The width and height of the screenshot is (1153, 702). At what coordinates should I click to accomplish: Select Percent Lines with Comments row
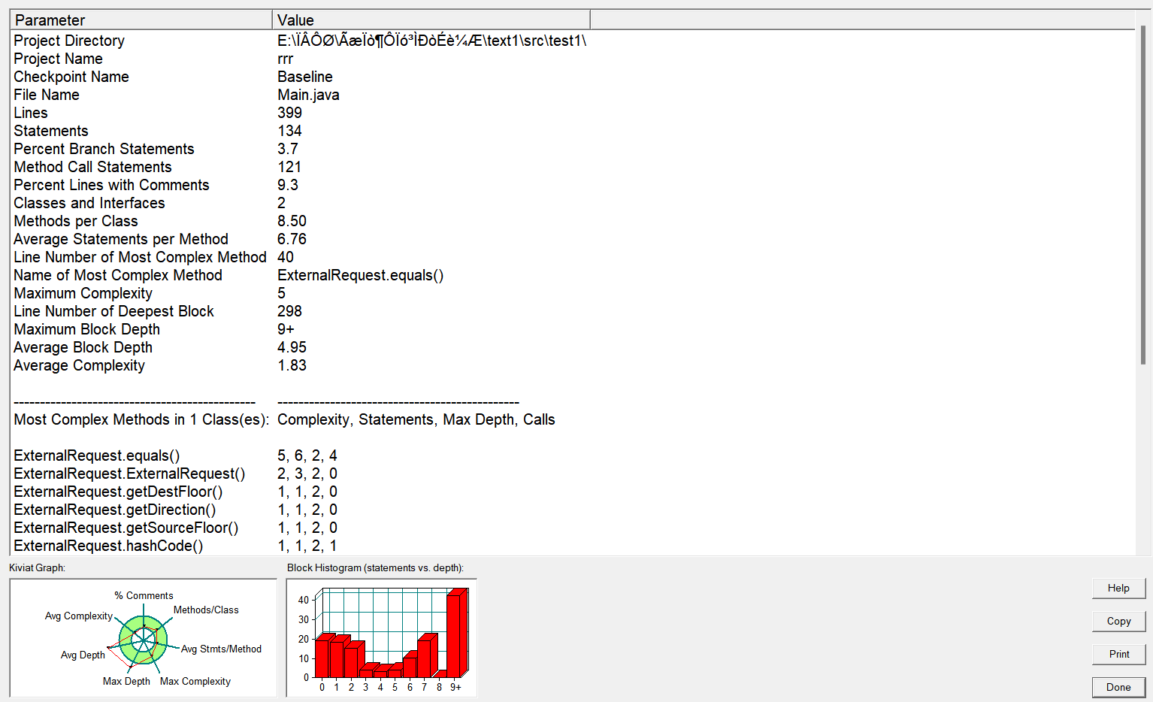(573, 185)
